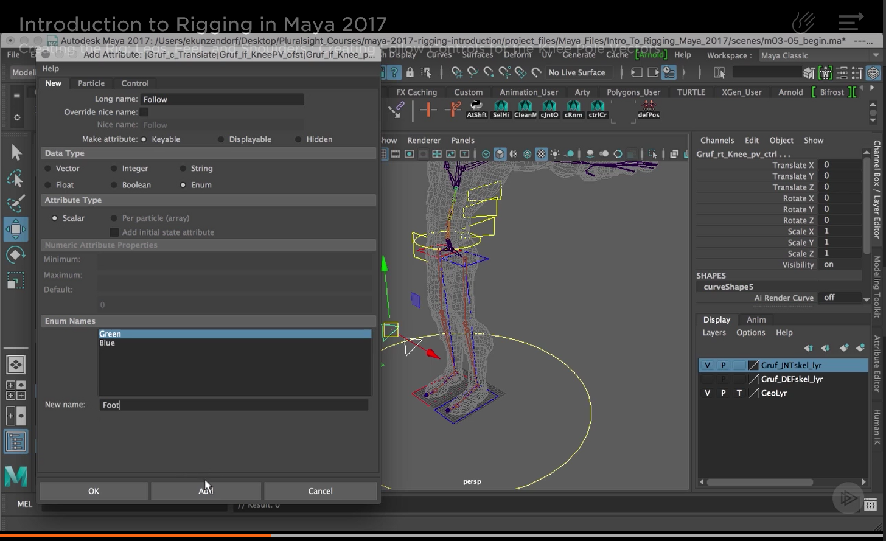The width and height of the screenshot is (886, 541).
Task: Open Help menu in Add Attribute dialog
Action: [x=51, y=69]
